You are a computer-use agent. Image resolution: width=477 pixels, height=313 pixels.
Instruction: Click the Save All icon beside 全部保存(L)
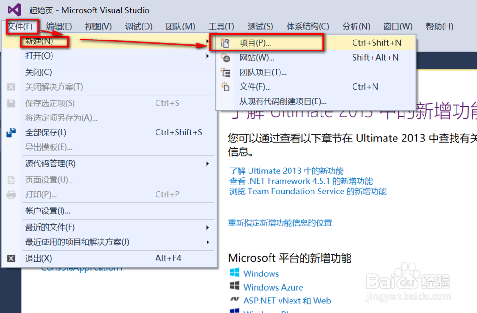[x=10, y=132]
